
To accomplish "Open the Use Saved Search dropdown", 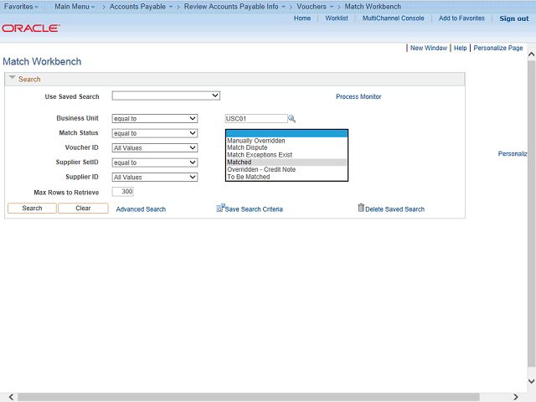I will click(166, 96).
